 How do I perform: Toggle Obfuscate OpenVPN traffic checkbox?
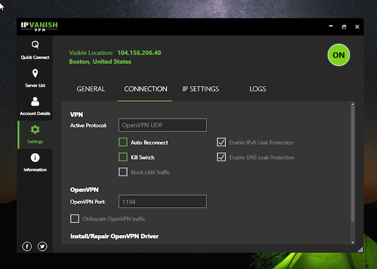(x=74, y=219)
